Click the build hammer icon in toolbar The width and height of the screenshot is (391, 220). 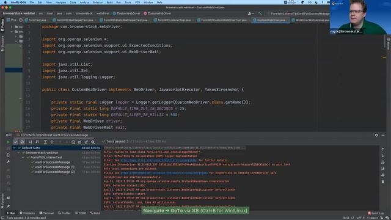(x=260, y=13)
